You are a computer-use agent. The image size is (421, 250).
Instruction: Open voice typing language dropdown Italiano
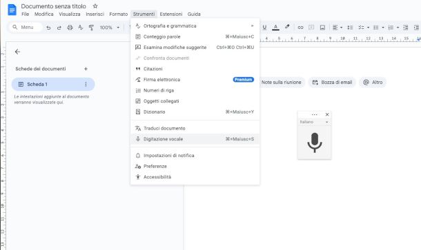point(314,122)
